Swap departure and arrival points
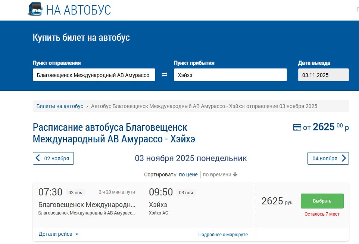The width and height of the screenshot is (359, 244). [165, 75]
